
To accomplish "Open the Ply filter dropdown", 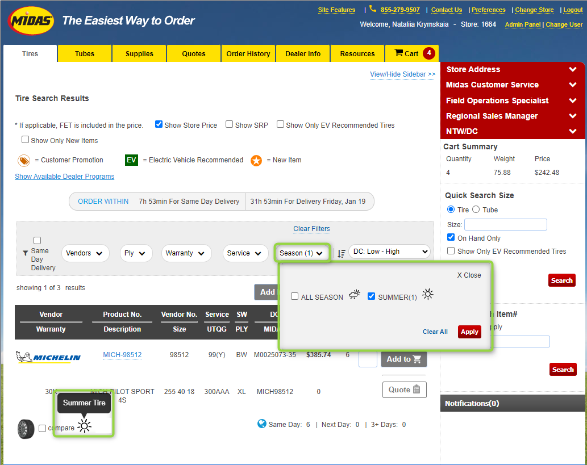I will coord(136,253).
